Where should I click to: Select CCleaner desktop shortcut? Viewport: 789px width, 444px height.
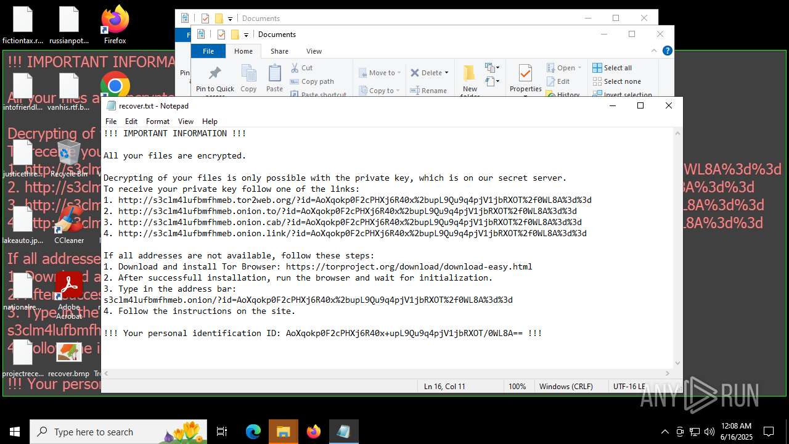(x=69, y=225)
